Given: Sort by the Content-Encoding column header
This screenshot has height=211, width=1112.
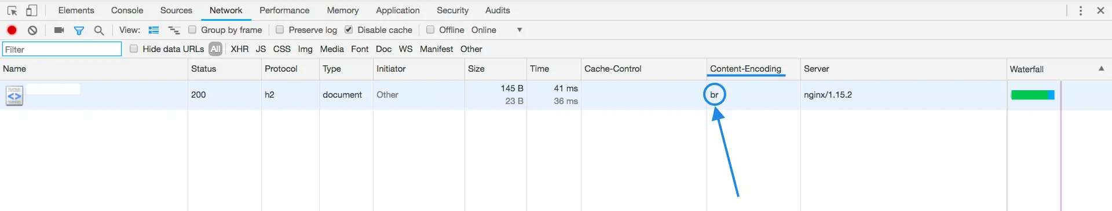Looking at the screenshot, I should (745, 69).
